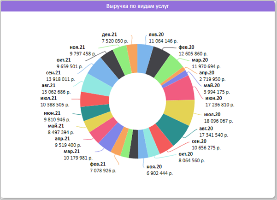The height and width of the screenshot is (200, 277).
Task: Click the июл.21 red donut segment
Action: click(94, 100)
